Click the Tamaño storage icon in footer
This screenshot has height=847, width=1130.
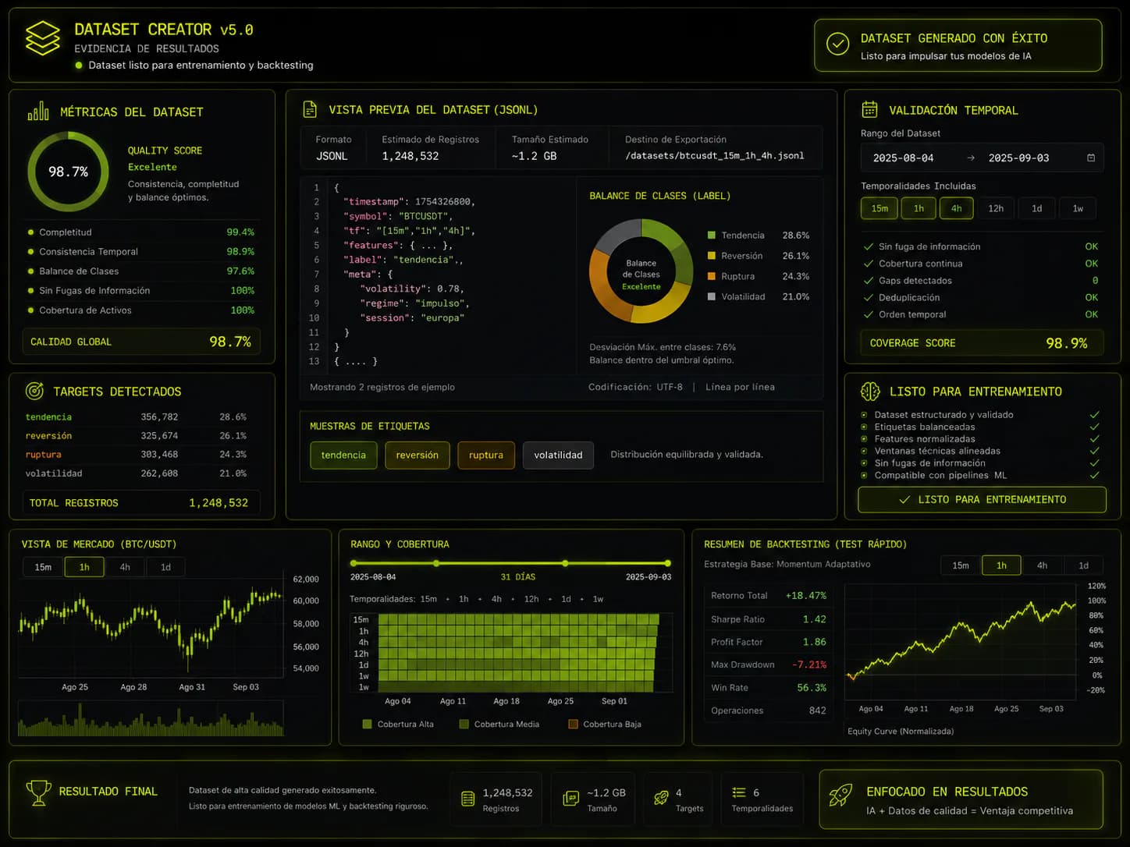click(570, 798)
